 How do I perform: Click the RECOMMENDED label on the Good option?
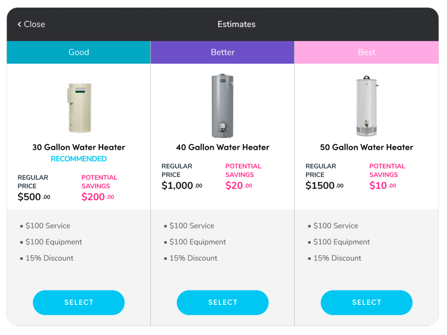(78, 158)
